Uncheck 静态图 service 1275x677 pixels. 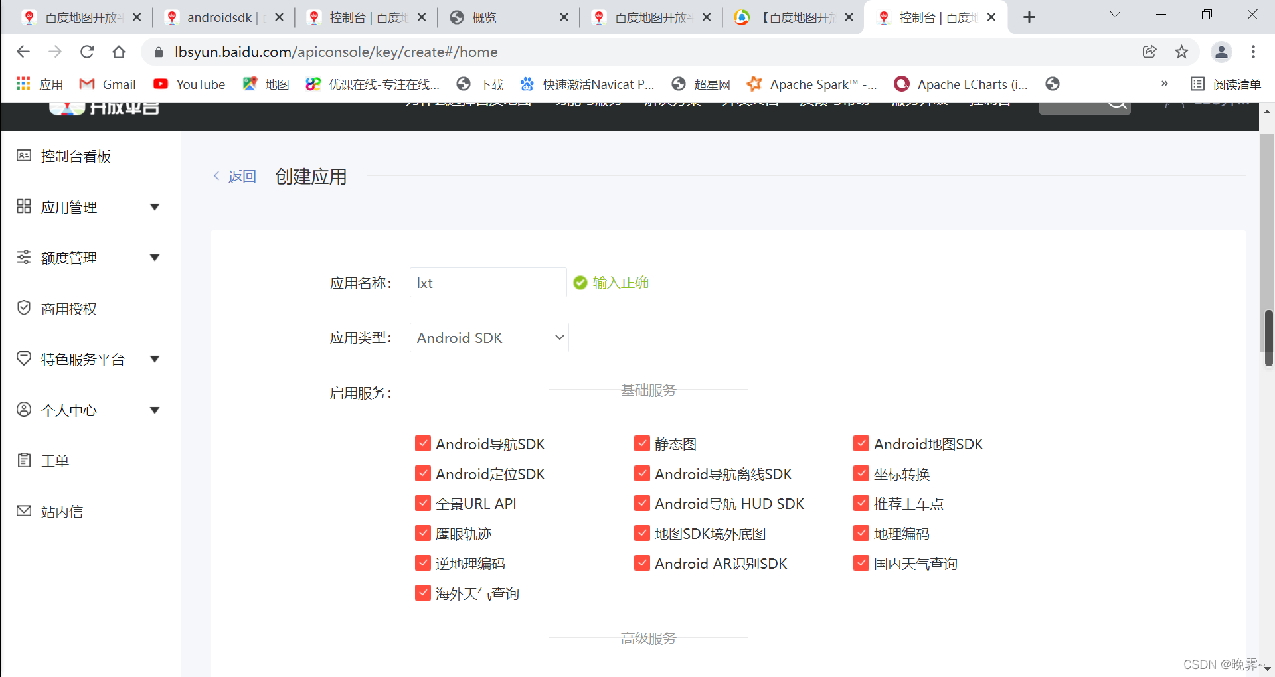pyautogui.click(x=642, y=443)
